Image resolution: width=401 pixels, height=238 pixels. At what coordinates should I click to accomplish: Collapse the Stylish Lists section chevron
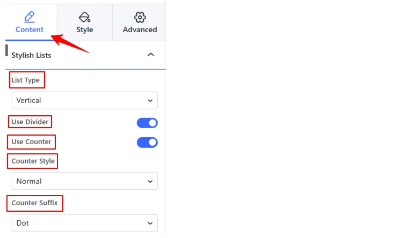point(151,55)
